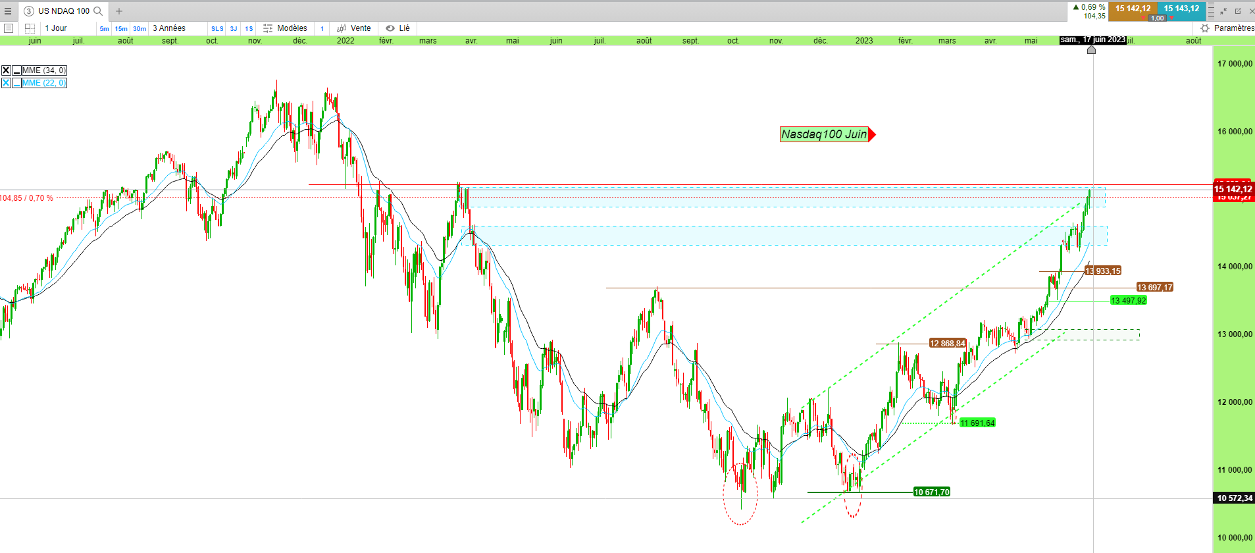The height and width of the screenshot is (553, 1255).
Task: Open the order quantity 1 selector
Action: (322, 28)
